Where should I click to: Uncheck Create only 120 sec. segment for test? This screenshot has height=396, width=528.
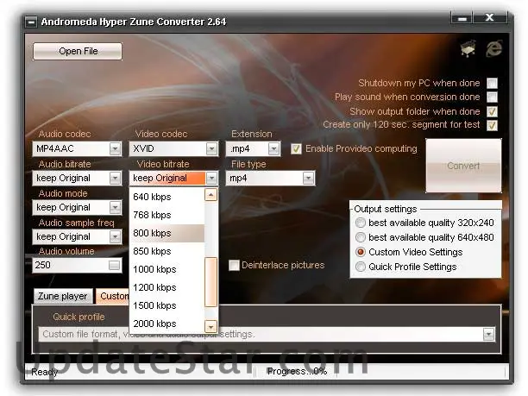[x=492, y=125]
